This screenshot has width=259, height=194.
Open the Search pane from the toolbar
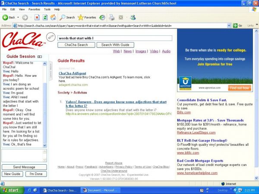[x=67, y=17]
